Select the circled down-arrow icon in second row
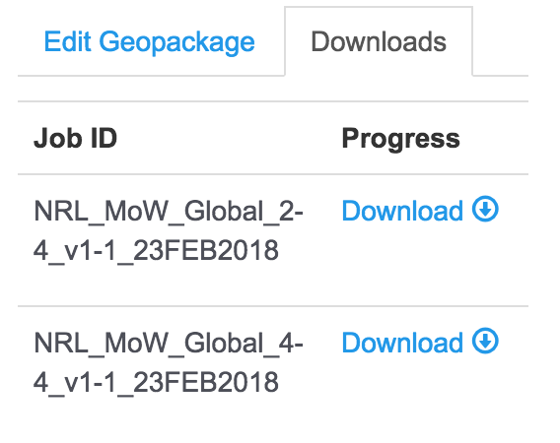The height and width of the screenshot is (443, 560). (485, 341)
